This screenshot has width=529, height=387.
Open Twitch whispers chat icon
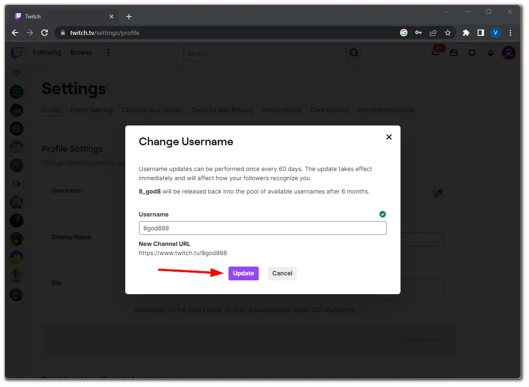point(472,53)
